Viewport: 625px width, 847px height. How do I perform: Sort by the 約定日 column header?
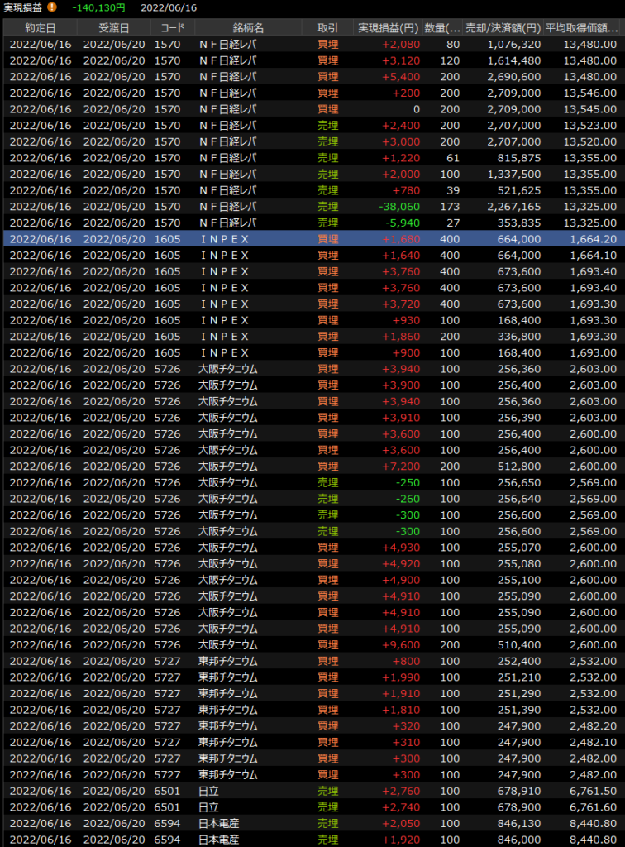[x=40, y=28]
